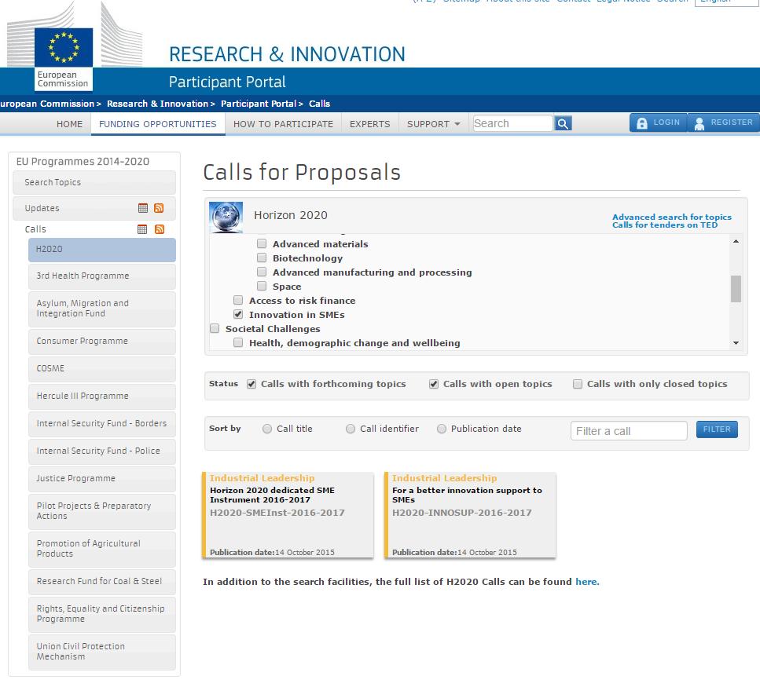
Task: Click the Filter button
Action: pyautogui.click(x=717, y=429)
